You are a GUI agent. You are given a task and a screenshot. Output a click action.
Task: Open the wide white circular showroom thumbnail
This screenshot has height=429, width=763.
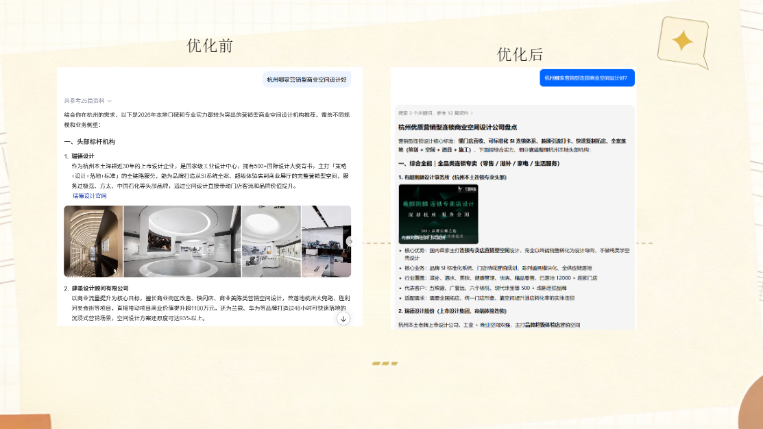click(x=182, y=241)
